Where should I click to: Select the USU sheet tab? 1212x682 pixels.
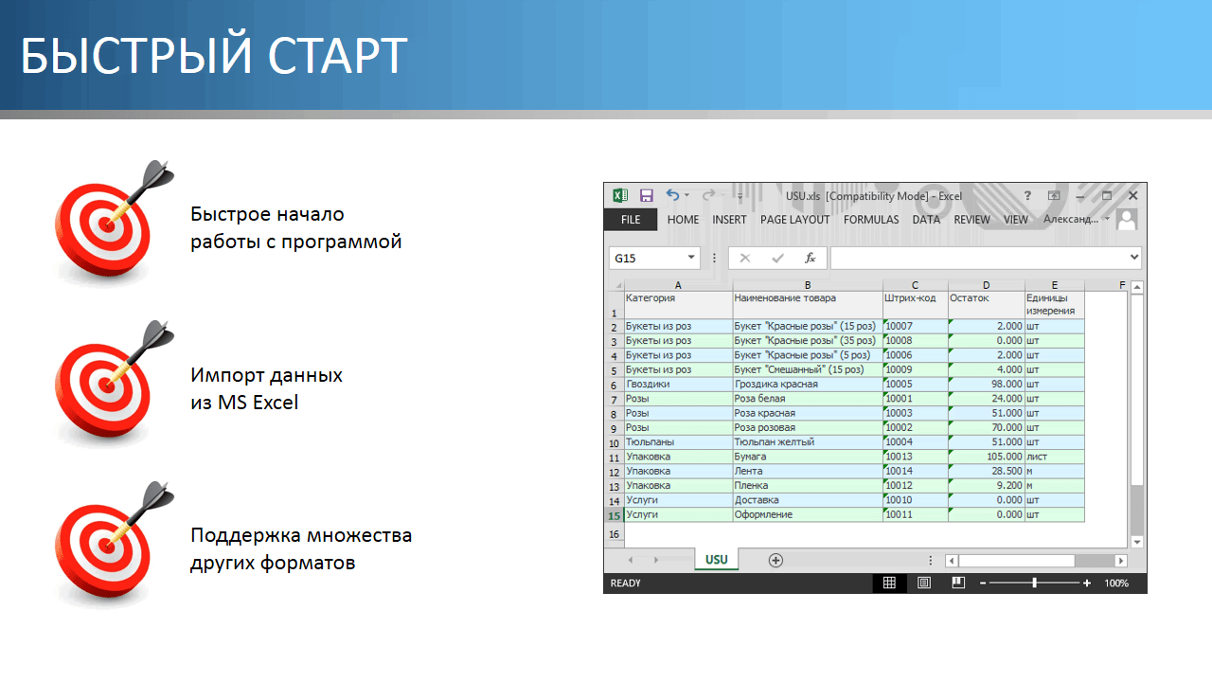coord(717,560)
